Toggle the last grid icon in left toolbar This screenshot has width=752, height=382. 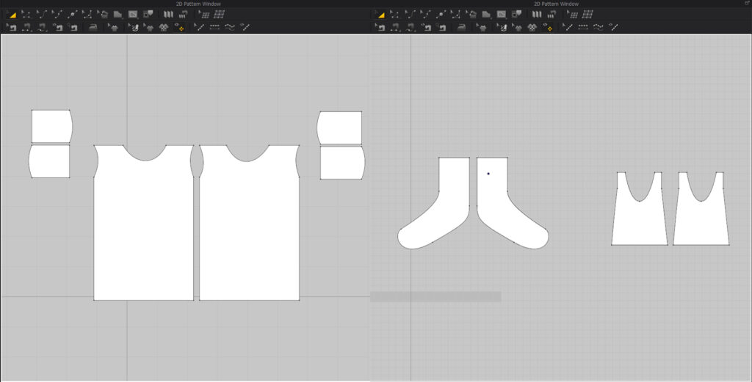(x=219, y=14)
